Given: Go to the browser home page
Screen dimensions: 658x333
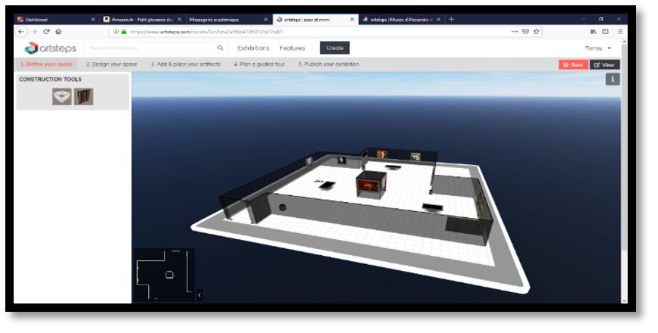Looking at the screenshot, I should [58, 32].
